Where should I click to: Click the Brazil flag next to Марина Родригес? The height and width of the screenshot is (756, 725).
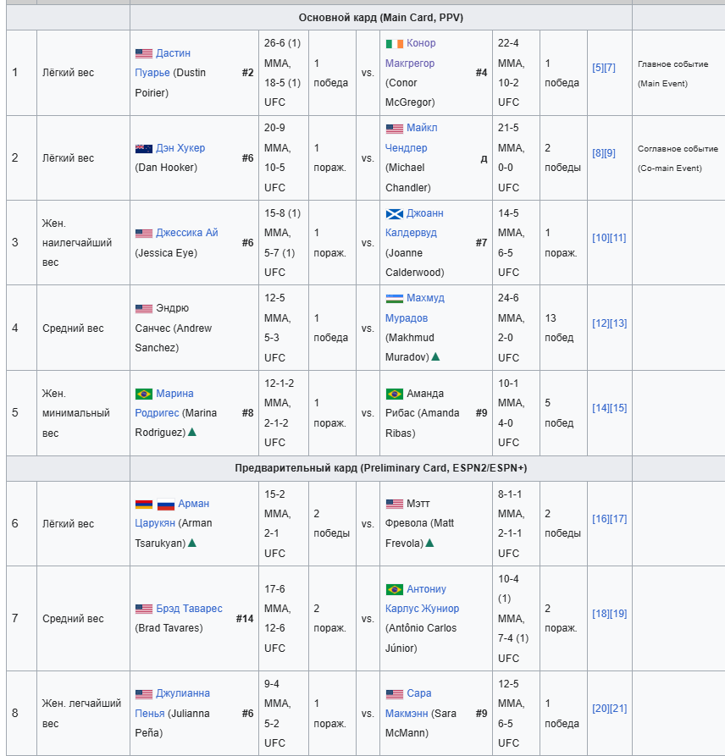click(x=144, y=394)
